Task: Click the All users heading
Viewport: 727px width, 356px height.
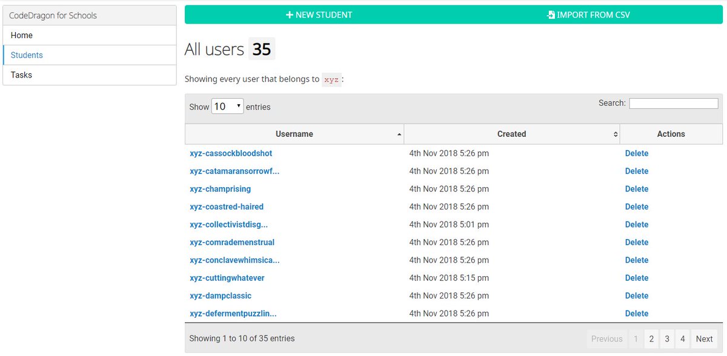Action: 214,49
